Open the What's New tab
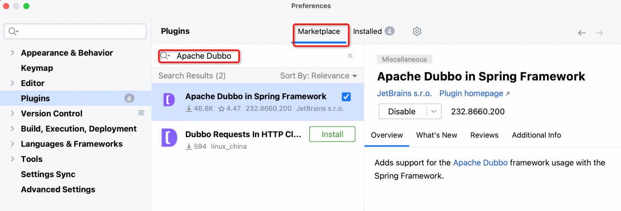621x211 pixels. [x=436, y=135]
